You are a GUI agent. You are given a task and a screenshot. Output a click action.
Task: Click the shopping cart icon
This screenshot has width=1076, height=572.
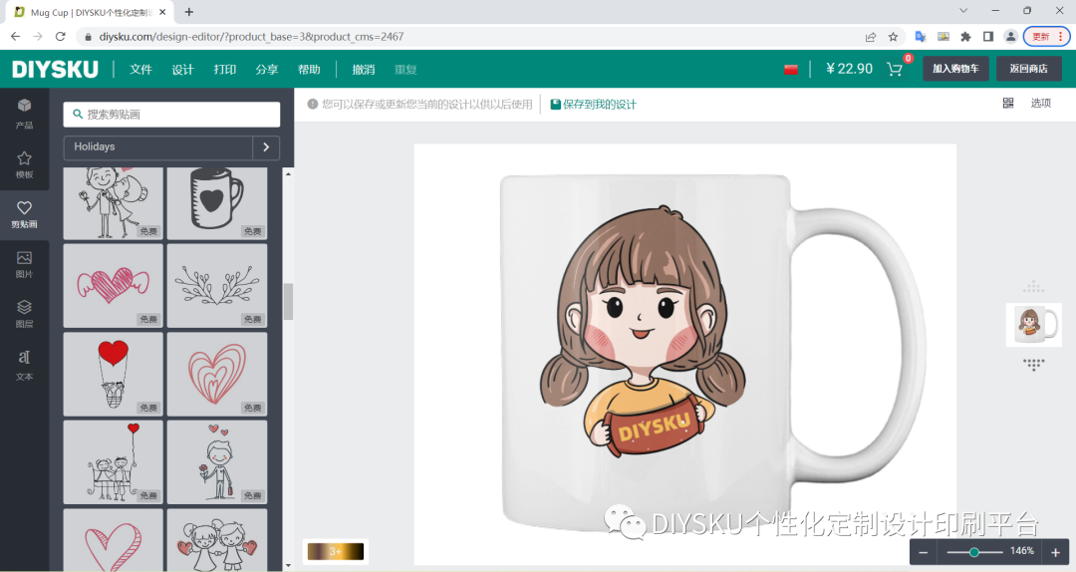(x=894, y=69)
